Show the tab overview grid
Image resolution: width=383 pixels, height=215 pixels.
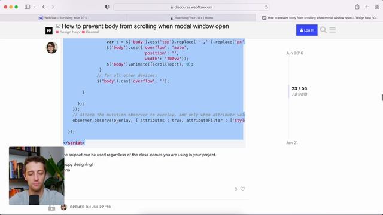377,7
